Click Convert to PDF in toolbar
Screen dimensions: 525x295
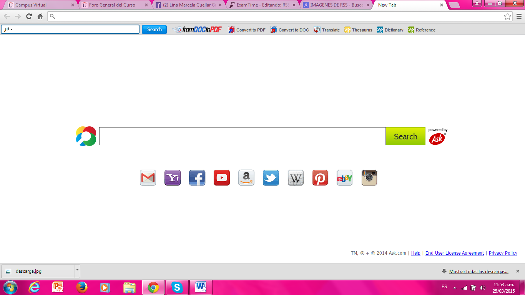[x=247, y=30]
